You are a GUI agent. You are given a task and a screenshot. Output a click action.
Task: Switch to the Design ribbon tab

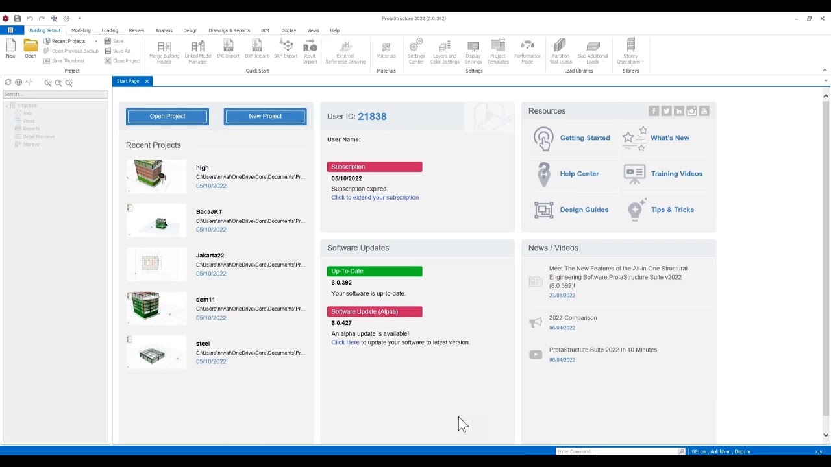190,30
